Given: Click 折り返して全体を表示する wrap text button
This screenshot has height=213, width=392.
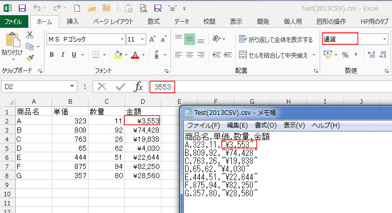Looking at the screenshot, I should 276,39.
